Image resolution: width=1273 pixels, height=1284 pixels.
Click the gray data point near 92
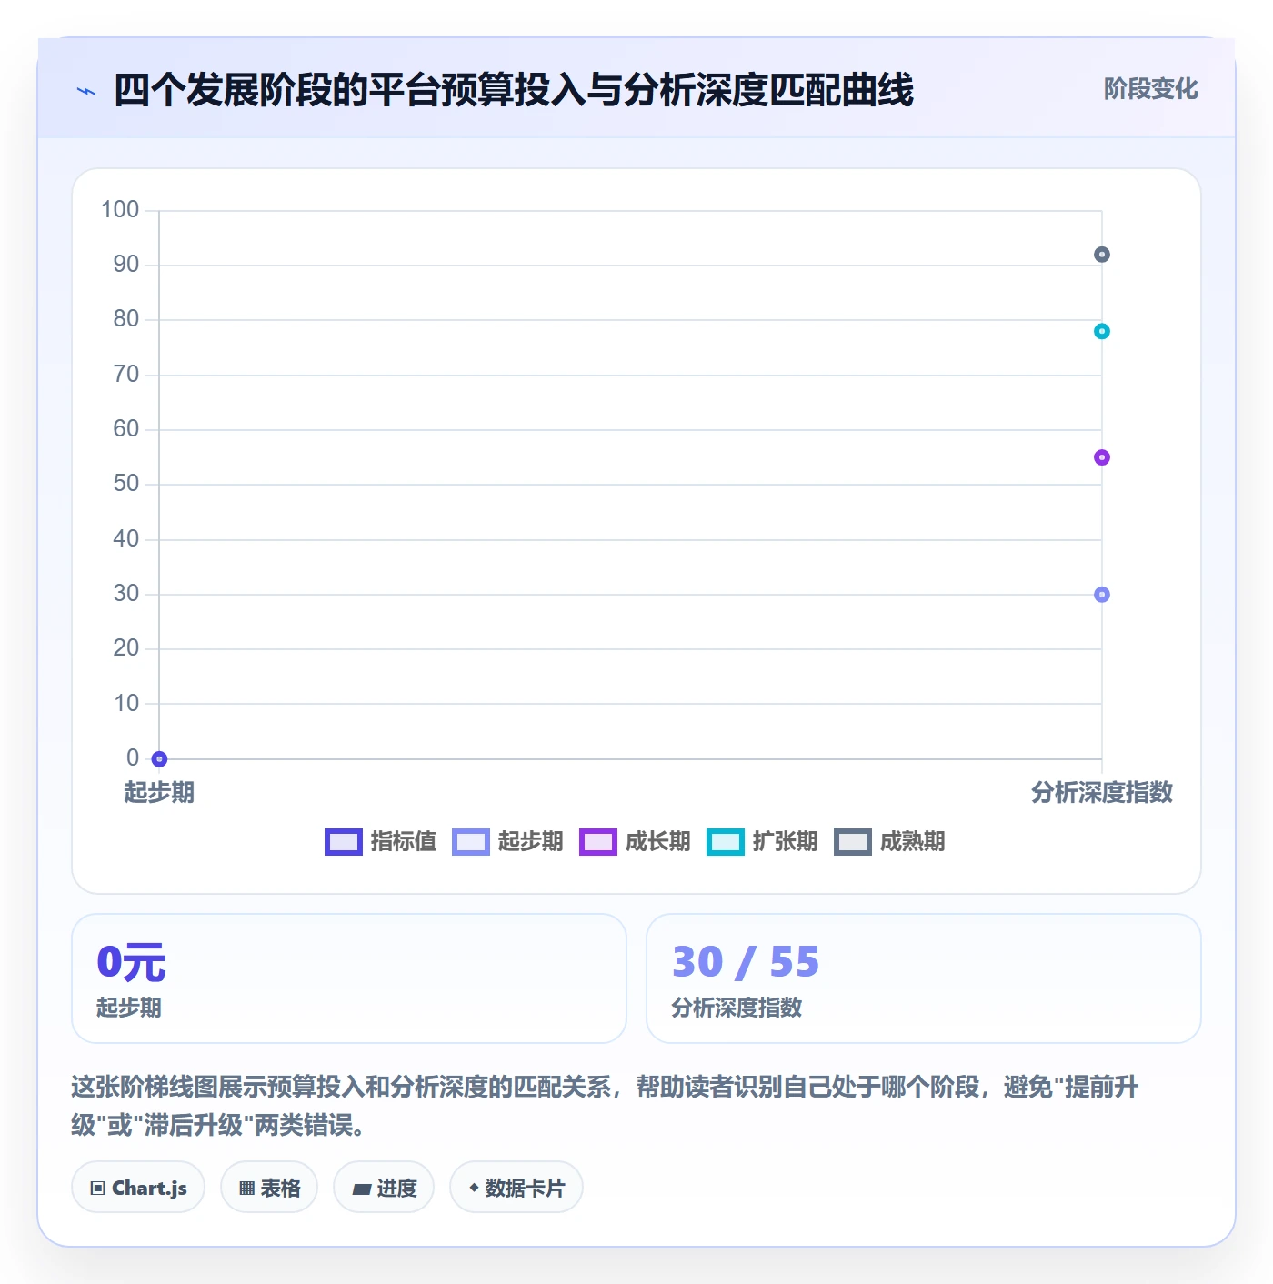1101,255
